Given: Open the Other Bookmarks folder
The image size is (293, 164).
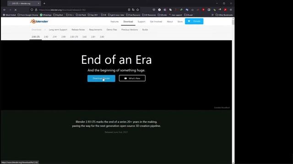Looking at the screenshot, I should [x=224, y=15].
